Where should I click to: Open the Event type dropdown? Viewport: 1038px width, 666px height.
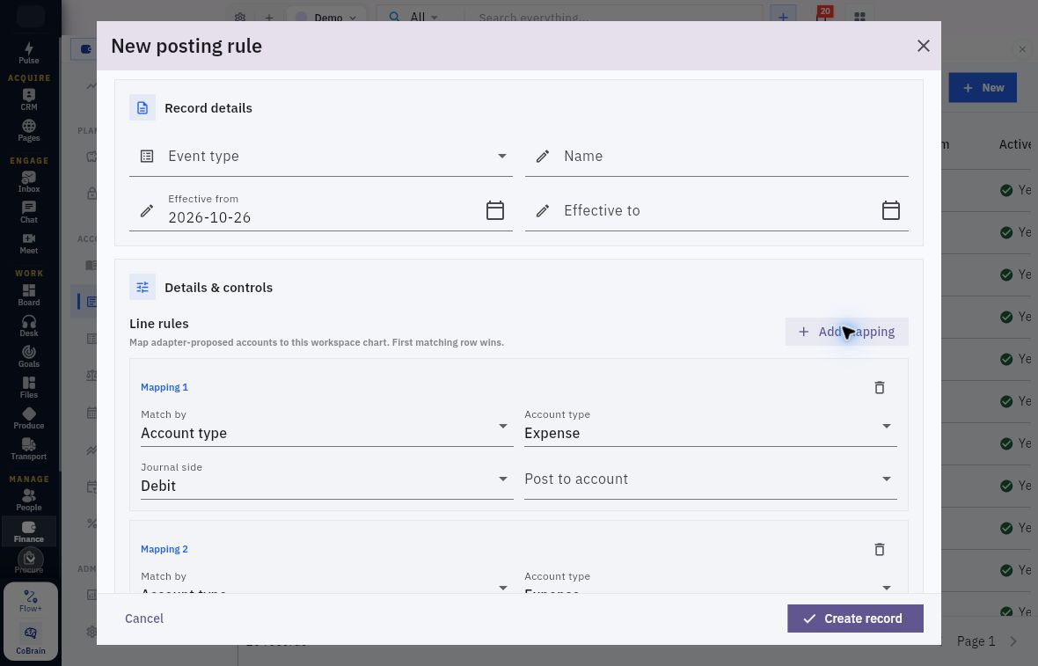tap(321, 157)
